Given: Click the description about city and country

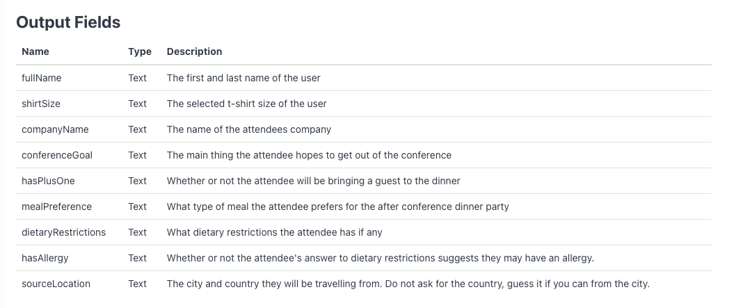Looking at the screenshot, I should [x=408, y=284].
